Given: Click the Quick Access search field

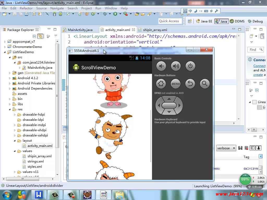Looking at the screenshot, I should [x=170, y=21].
